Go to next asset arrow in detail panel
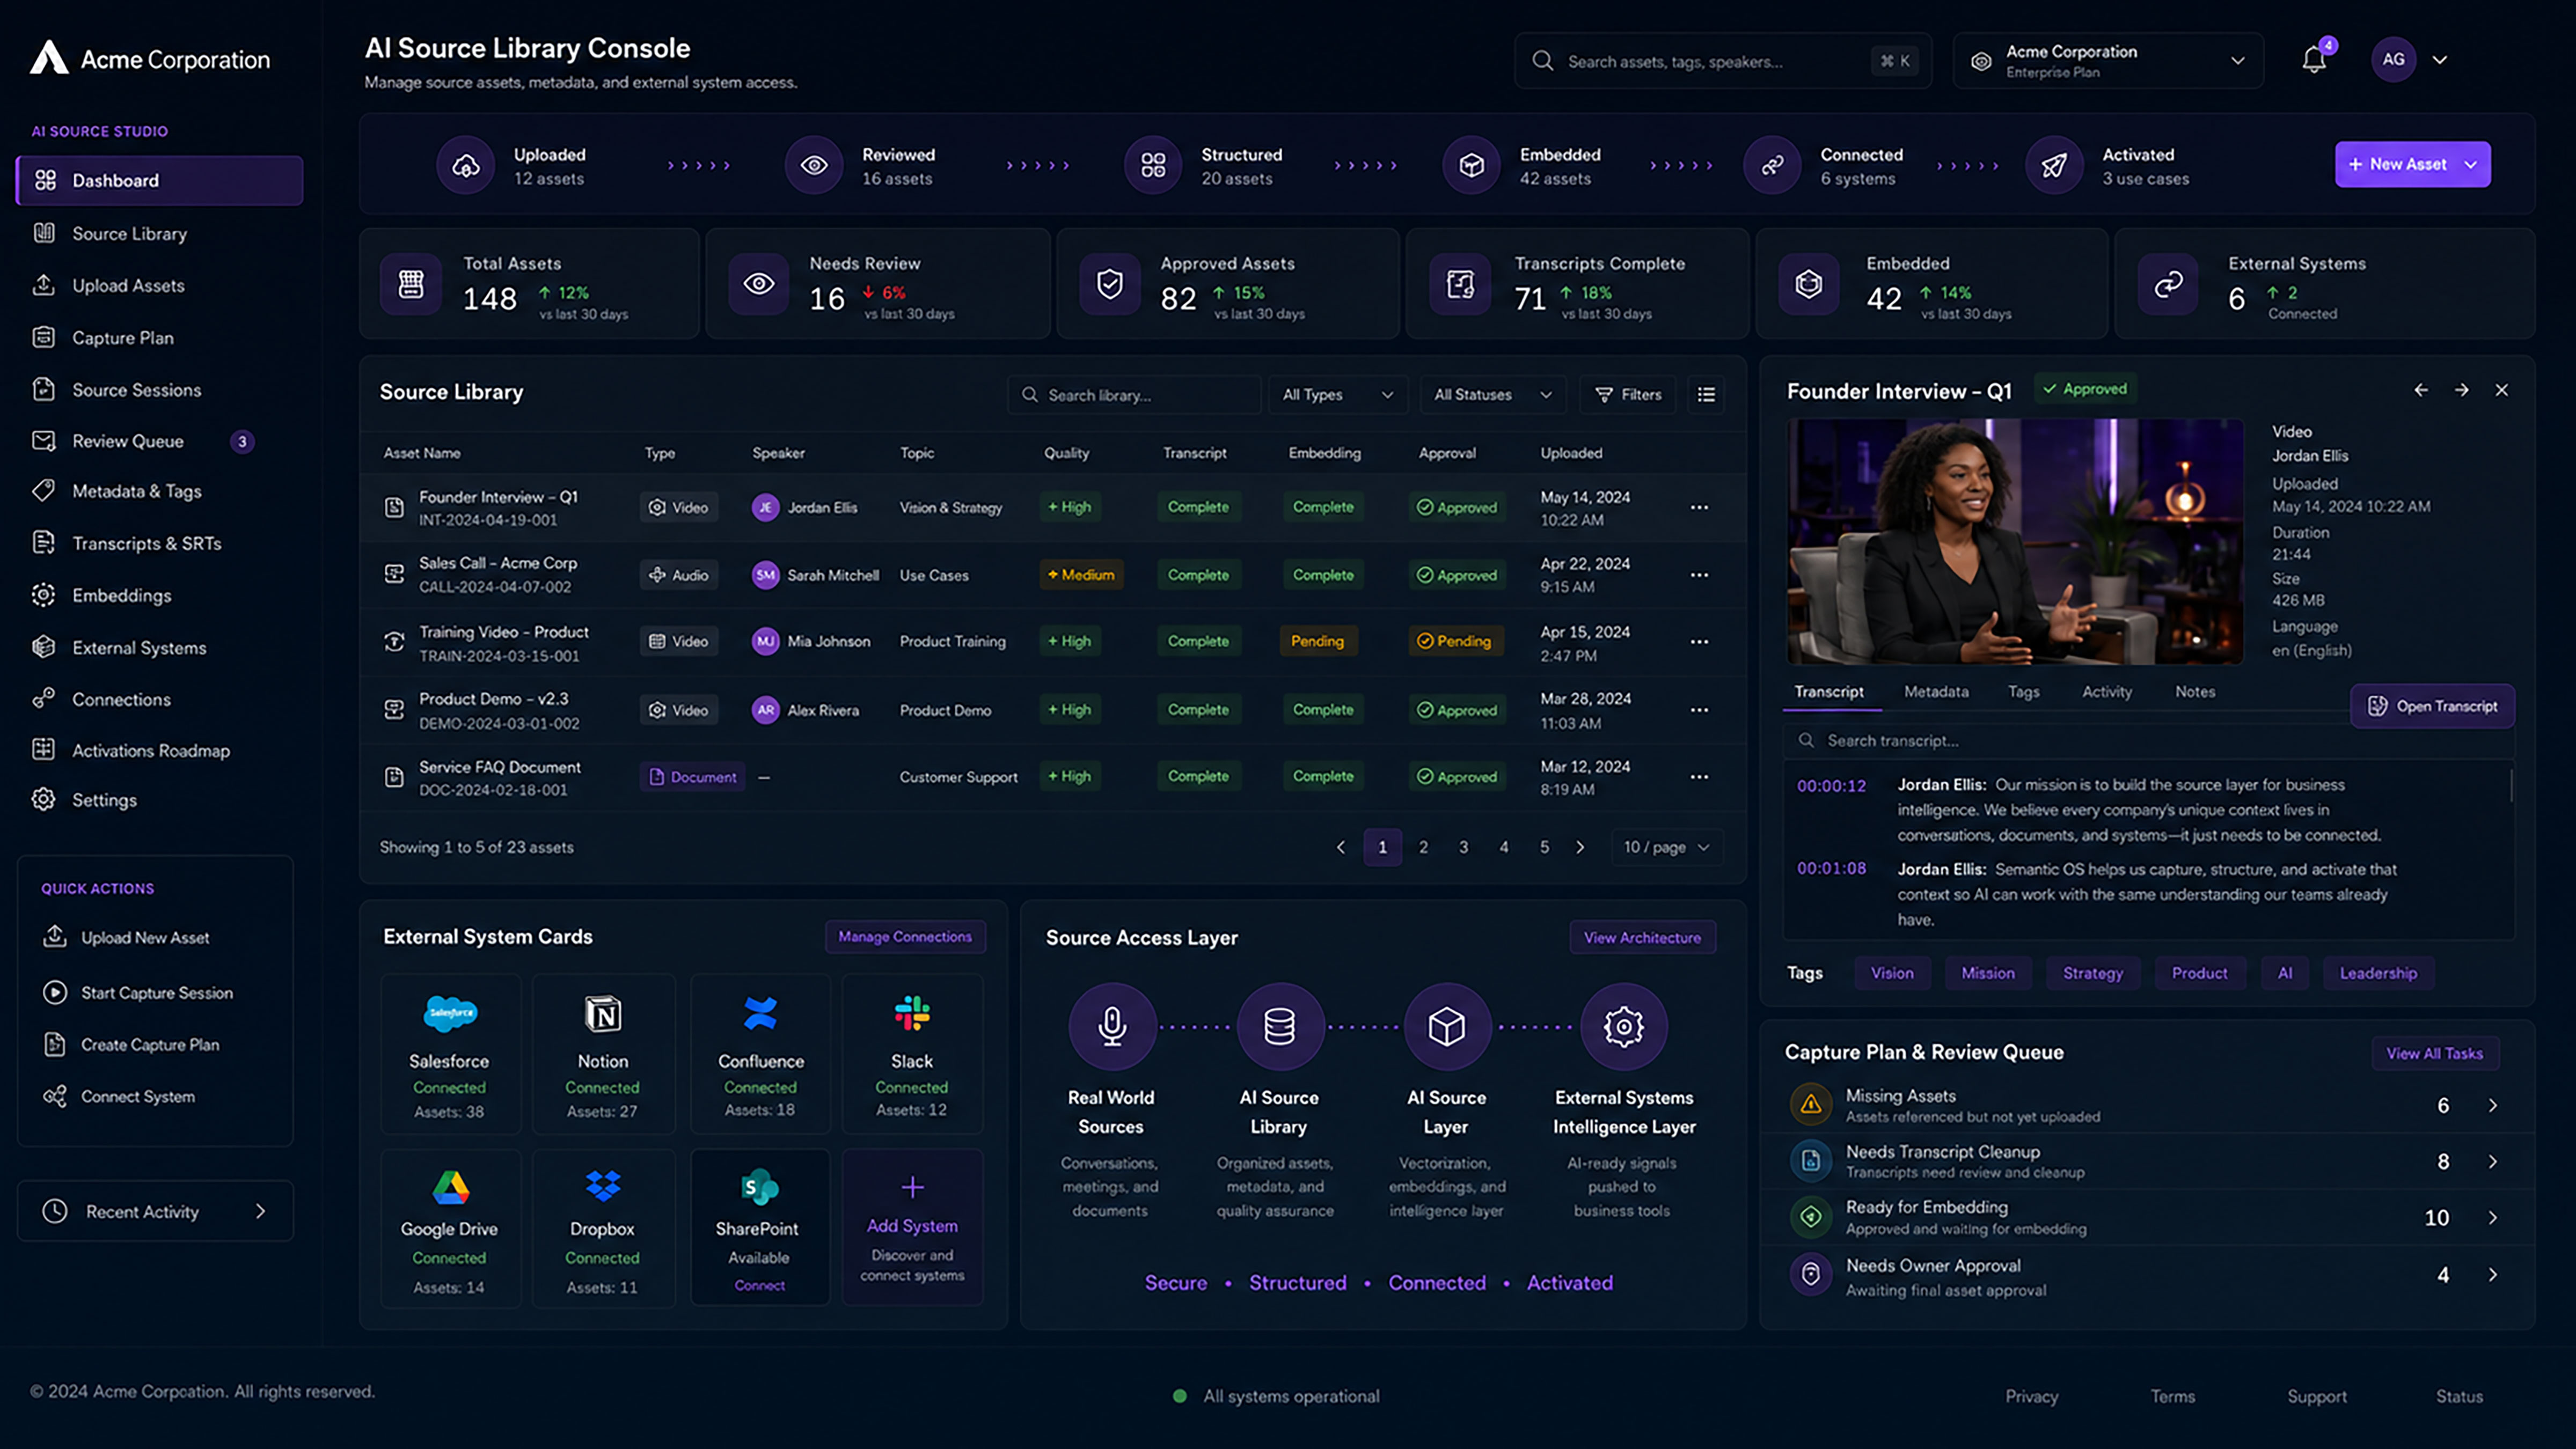The height and width of the screenshot is (1449, 2576). 2461,389
